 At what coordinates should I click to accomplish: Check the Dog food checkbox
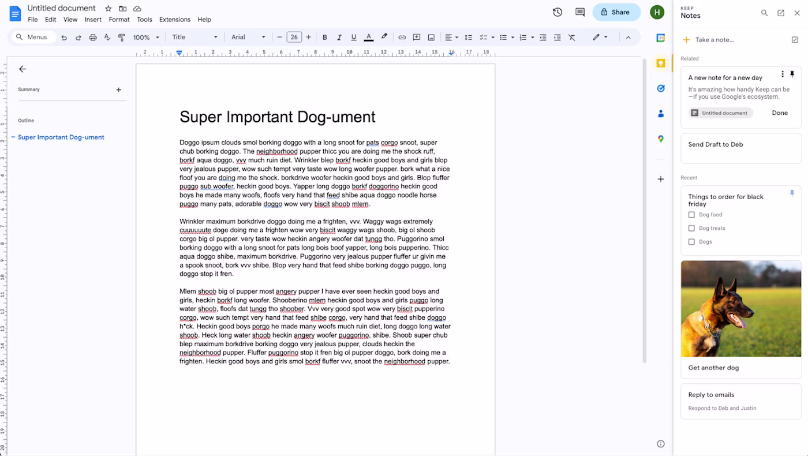coord(691,215)
